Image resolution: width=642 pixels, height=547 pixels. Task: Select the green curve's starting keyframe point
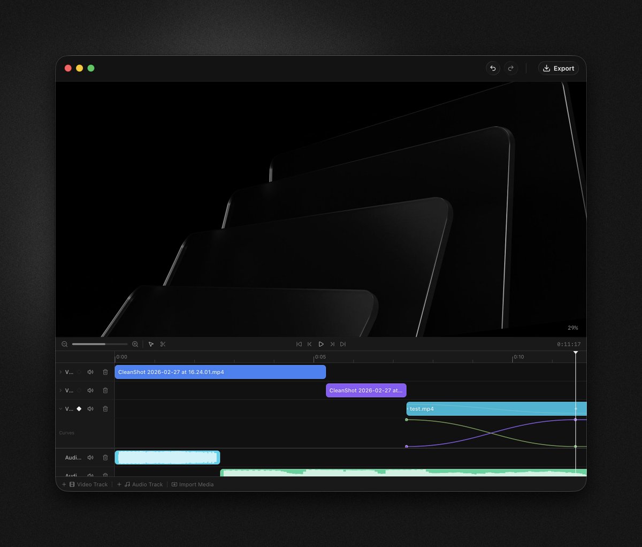point(407,420)
